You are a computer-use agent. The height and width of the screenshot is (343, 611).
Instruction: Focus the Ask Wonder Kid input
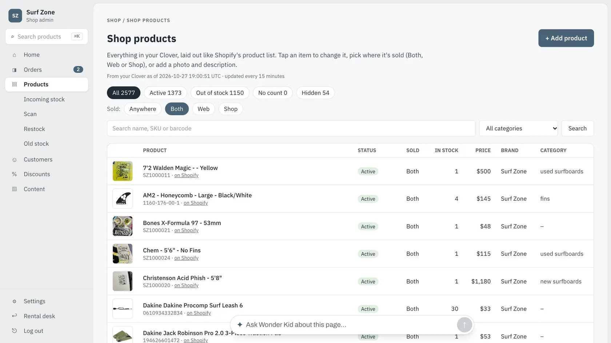[349, 324]
